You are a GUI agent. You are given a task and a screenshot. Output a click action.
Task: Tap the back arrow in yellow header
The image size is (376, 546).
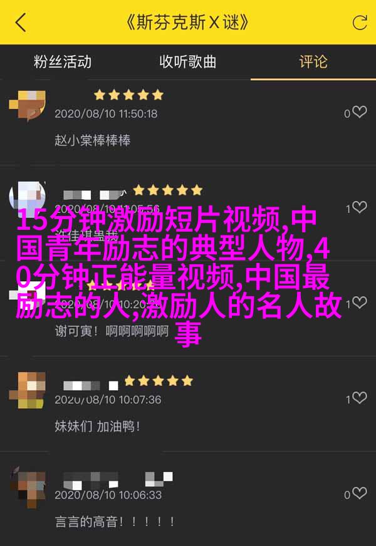(21, 23)
